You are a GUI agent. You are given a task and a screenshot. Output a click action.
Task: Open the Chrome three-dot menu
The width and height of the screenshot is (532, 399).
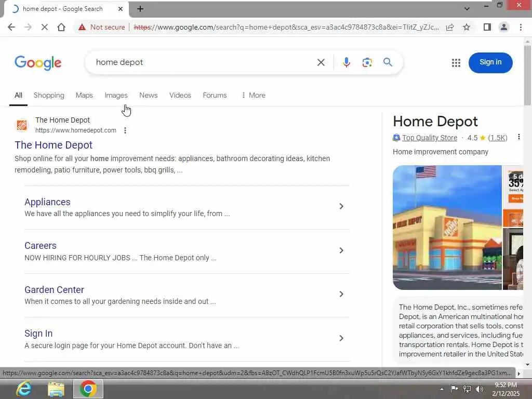[521, 27]
